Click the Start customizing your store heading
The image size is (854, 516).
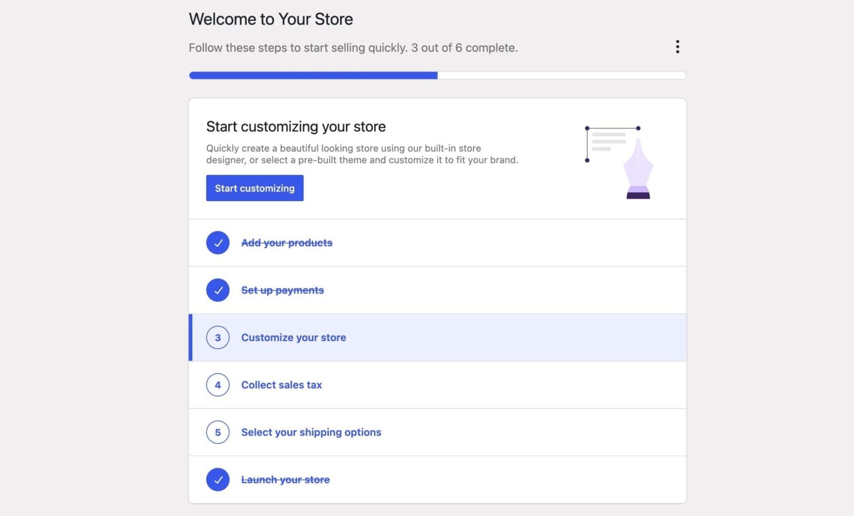tap(296, 127)
